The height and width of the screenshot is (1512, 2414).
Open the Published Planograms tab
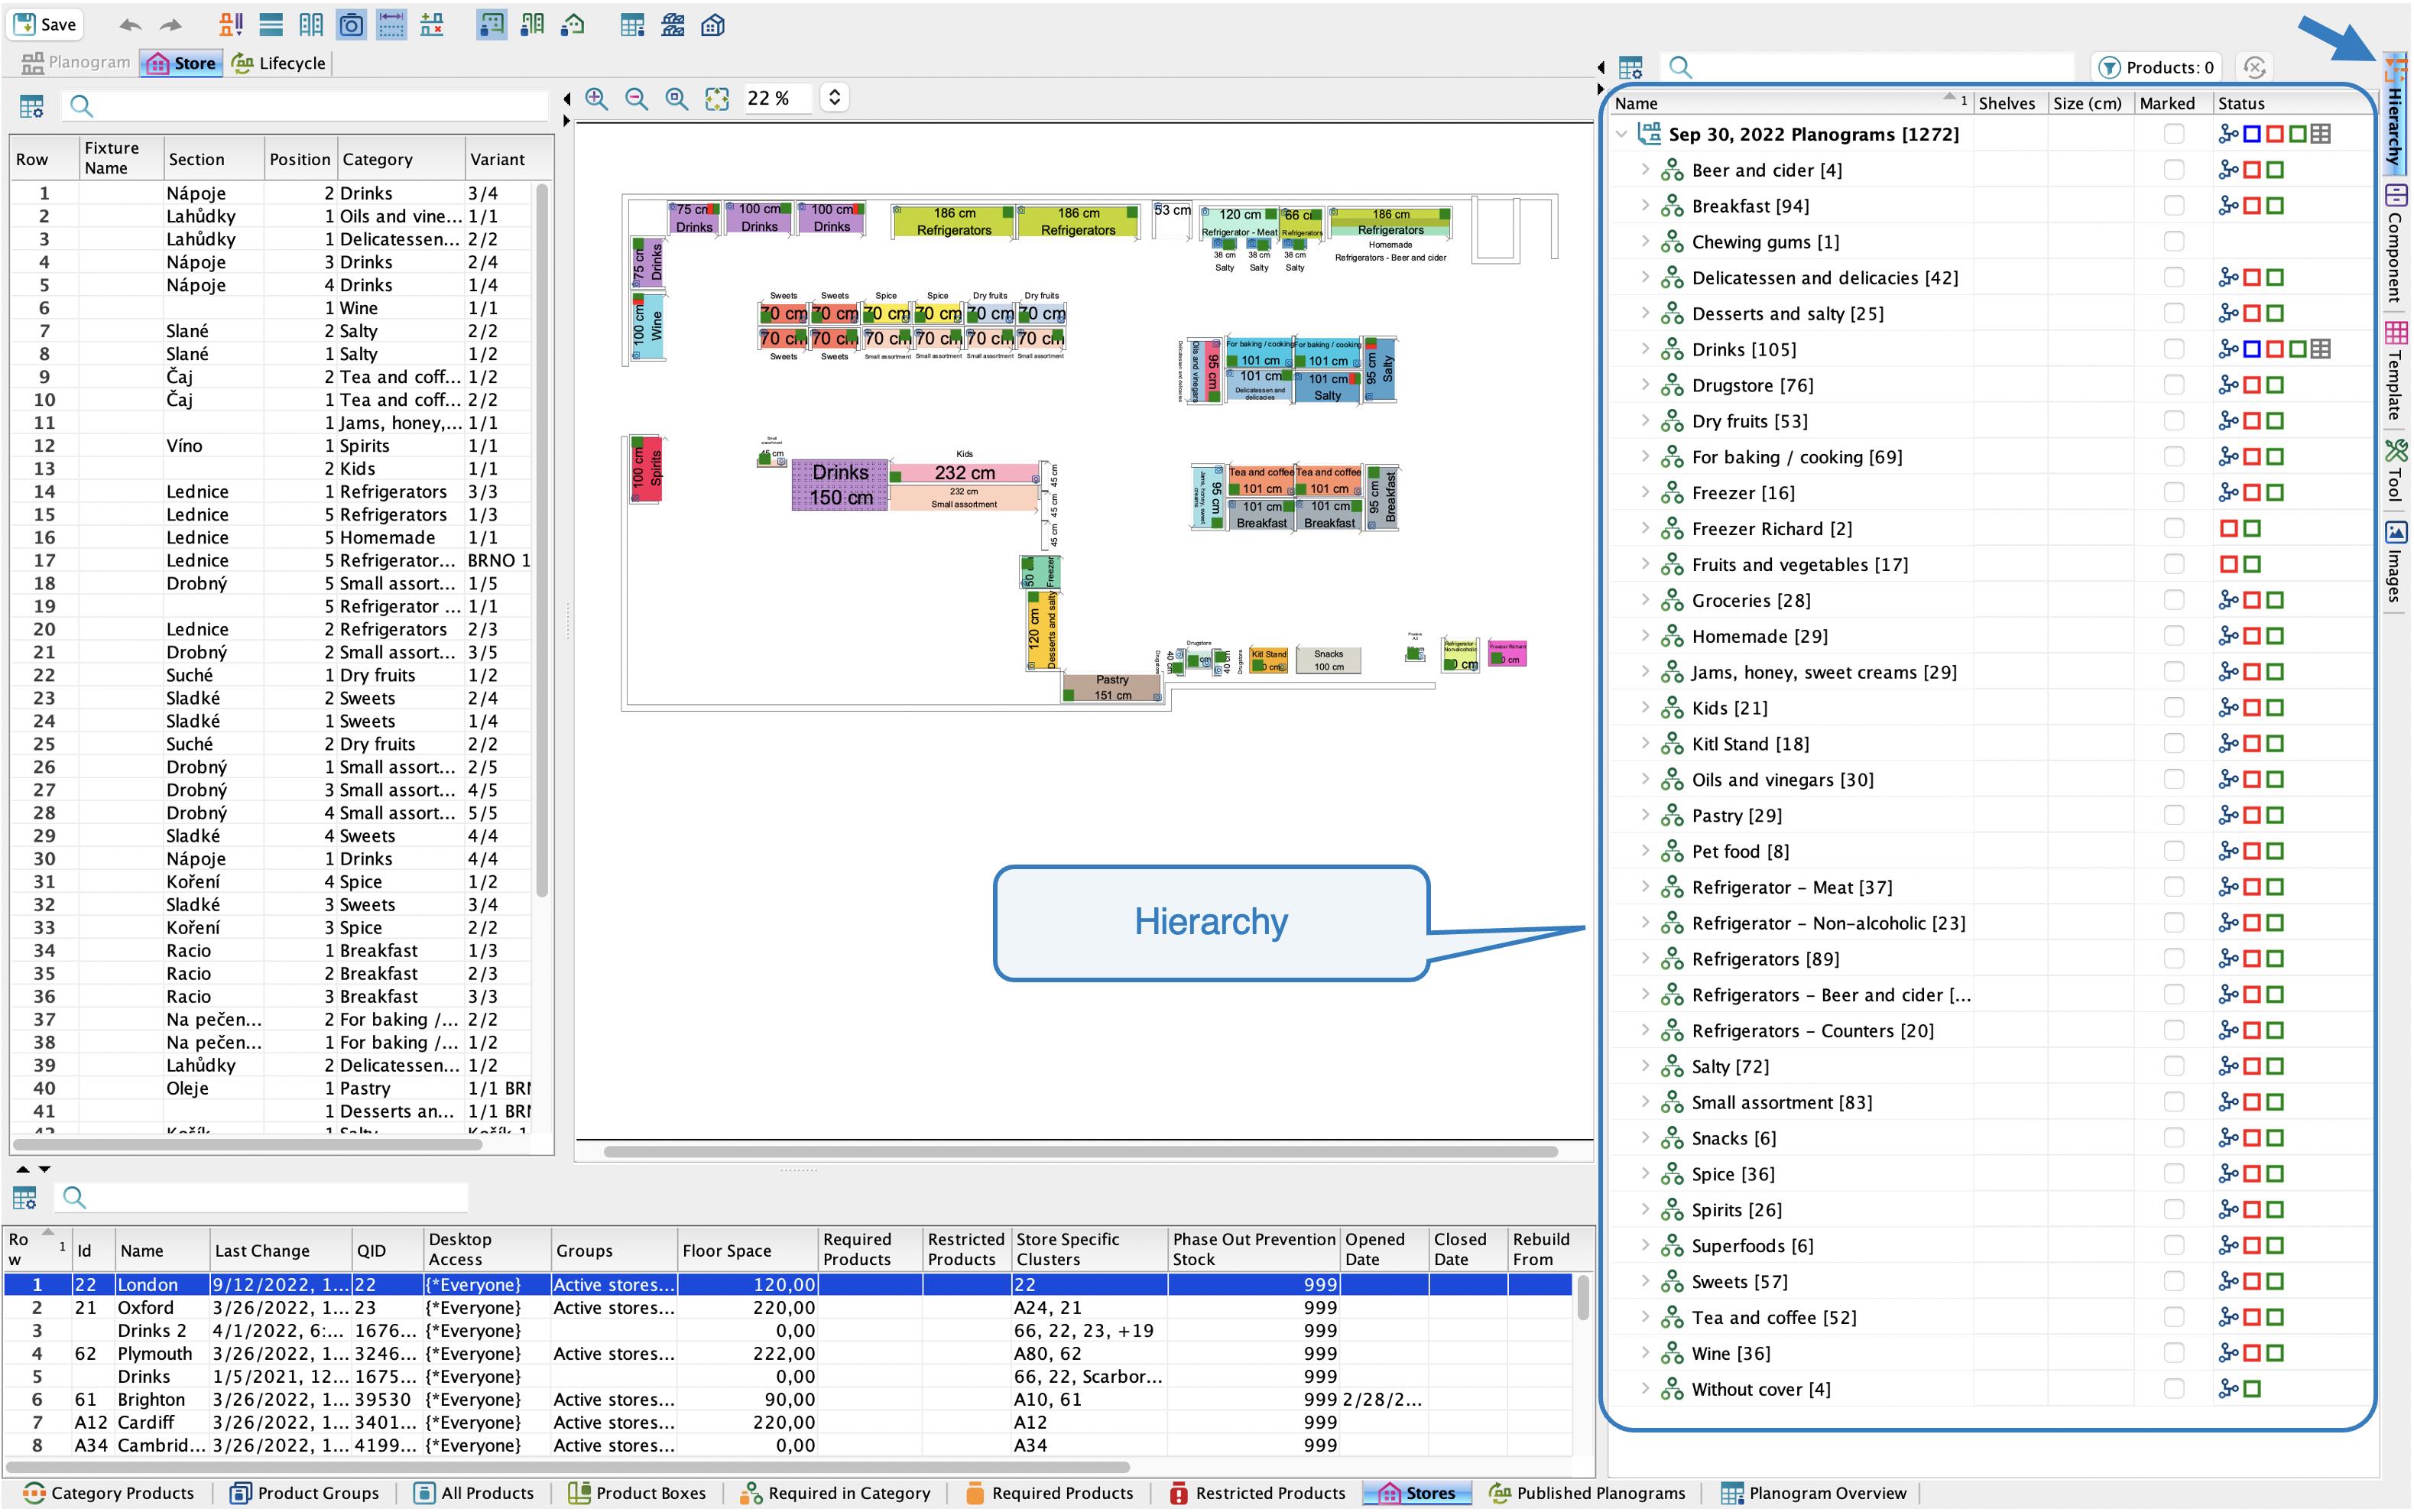pyautogui.click(x=1587, y=1493)
